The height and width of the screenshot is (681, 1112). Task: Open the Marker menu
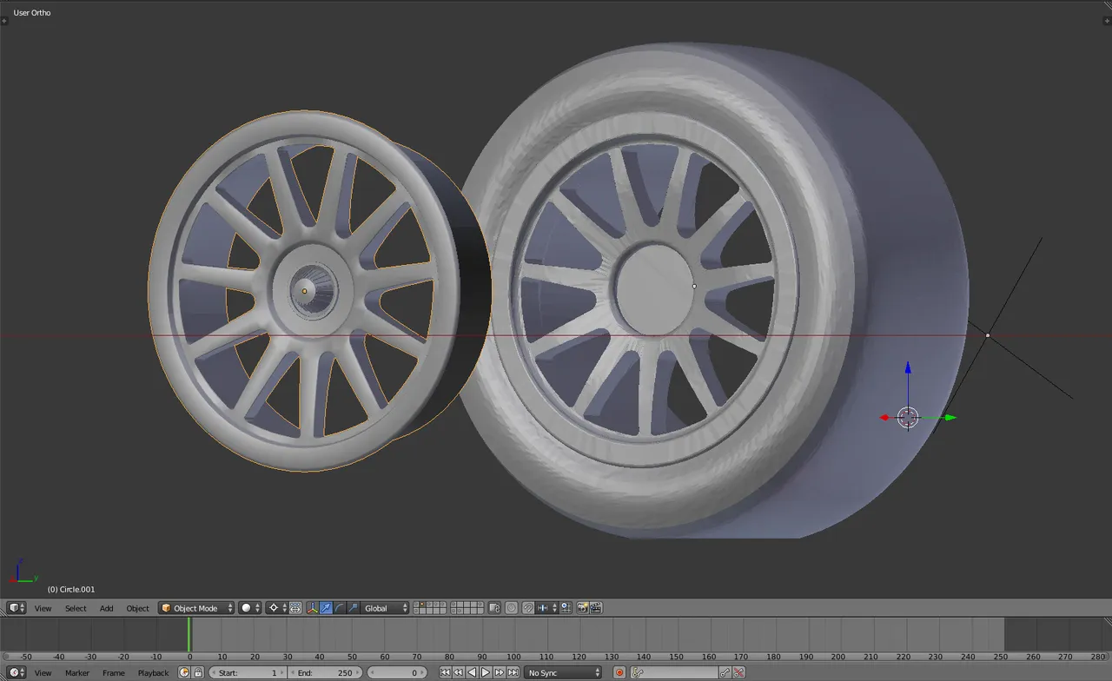coord(77,673)
